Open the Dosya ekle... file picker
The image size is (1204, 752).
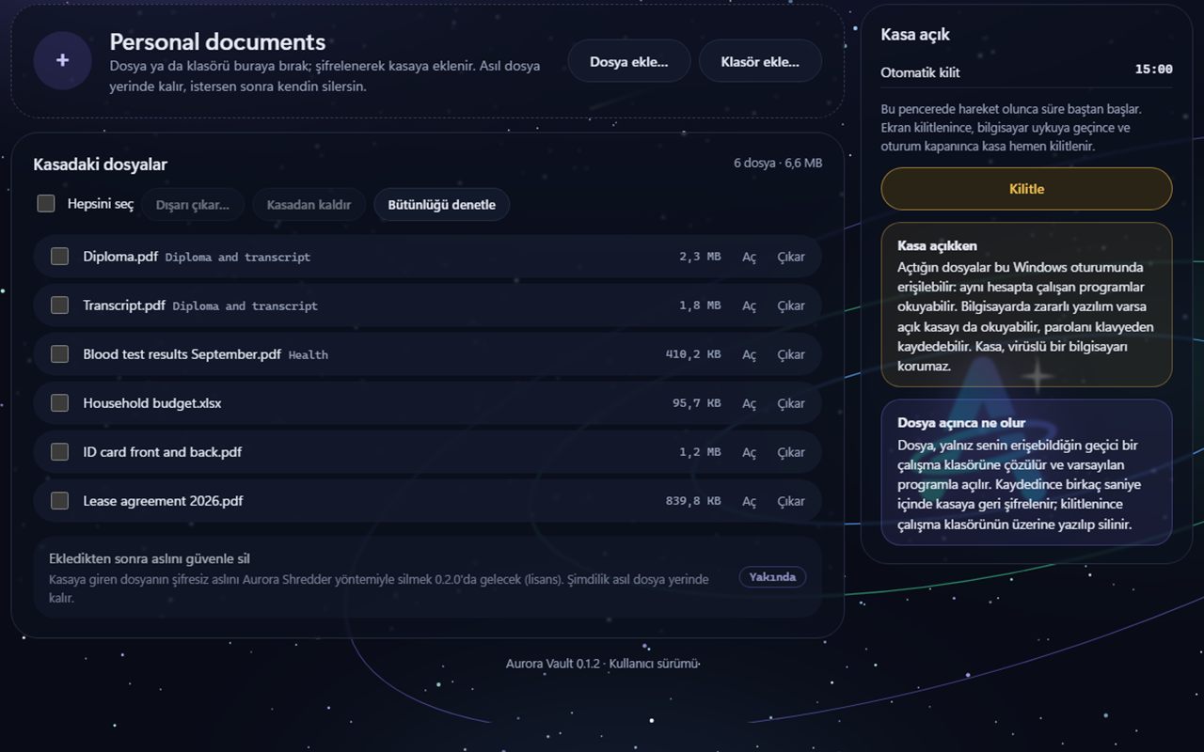point(628,61)
